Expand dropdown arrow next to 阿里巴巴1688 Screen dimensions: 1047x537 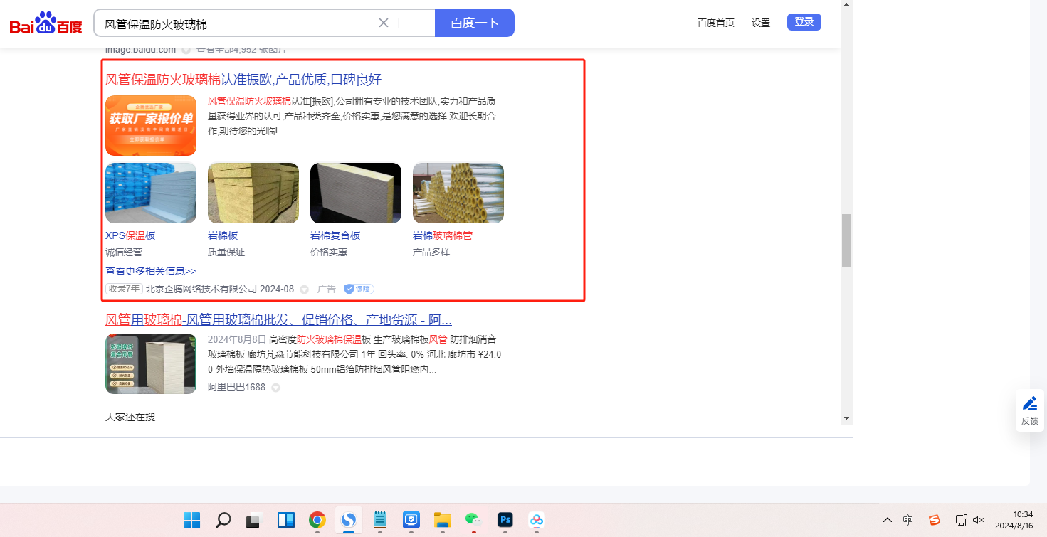click(x=275, y=388)
